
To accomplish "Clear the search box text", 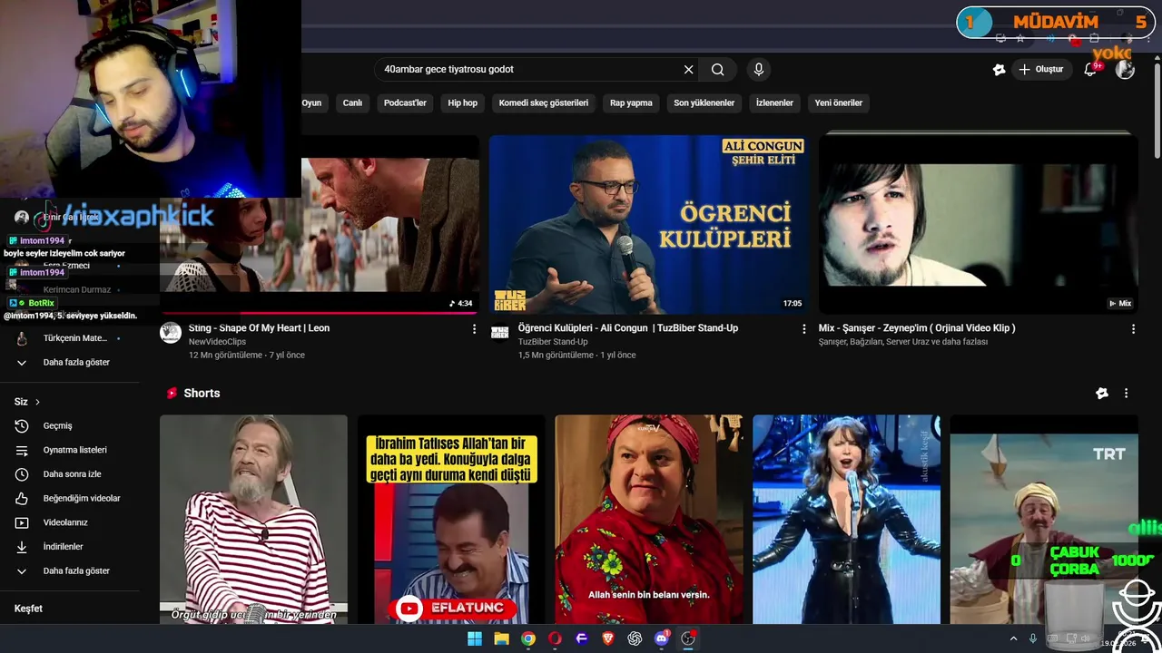I will tap(688, 70).
